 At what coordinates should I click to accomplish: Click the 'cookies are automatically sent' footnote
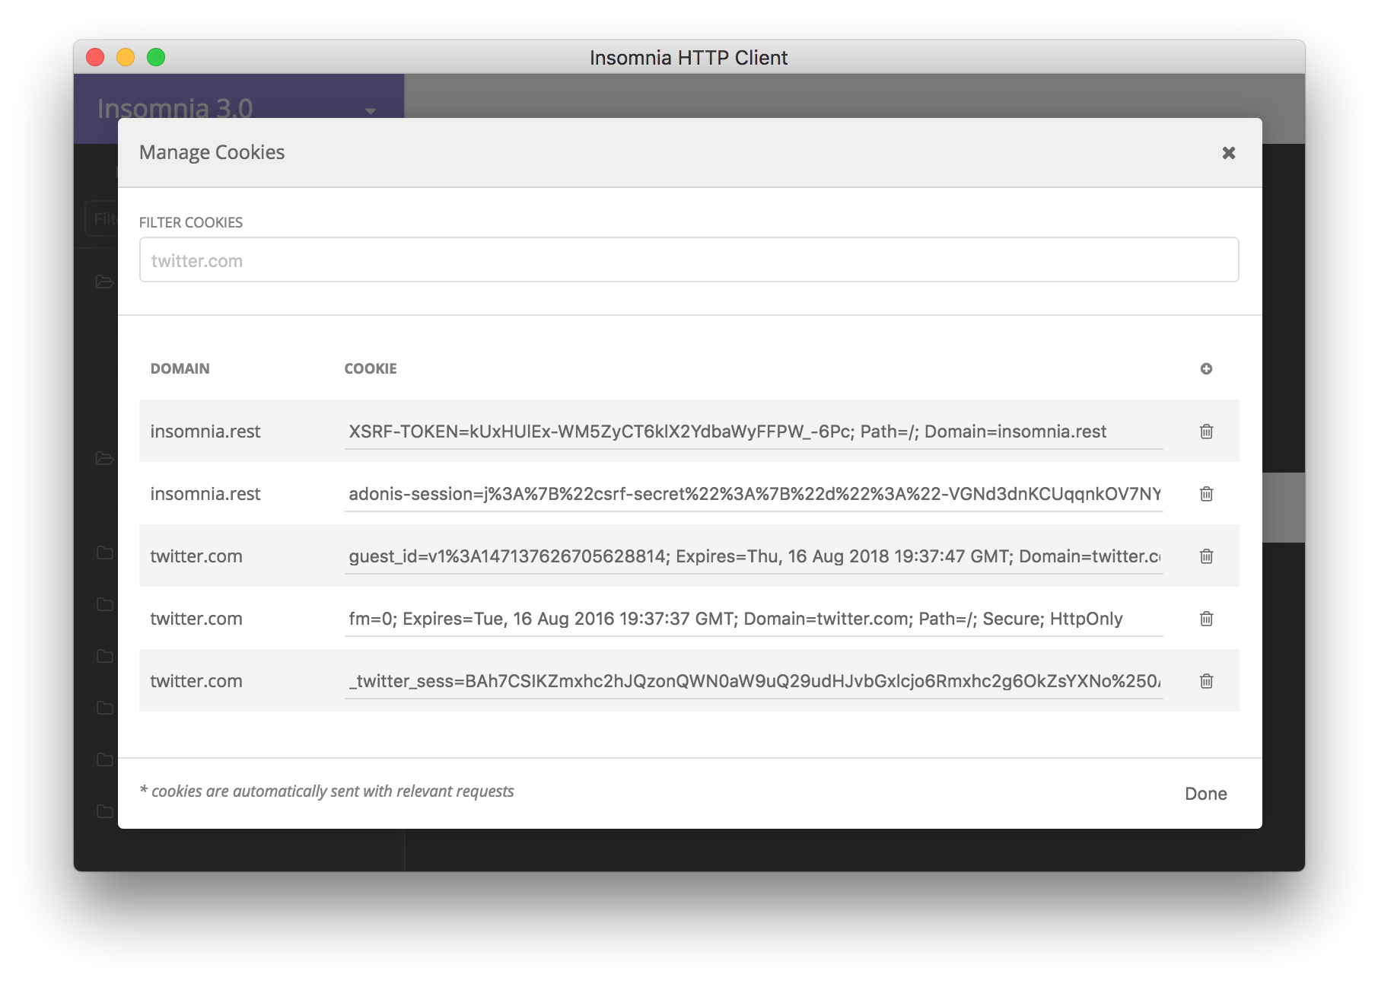click(327, 791)
